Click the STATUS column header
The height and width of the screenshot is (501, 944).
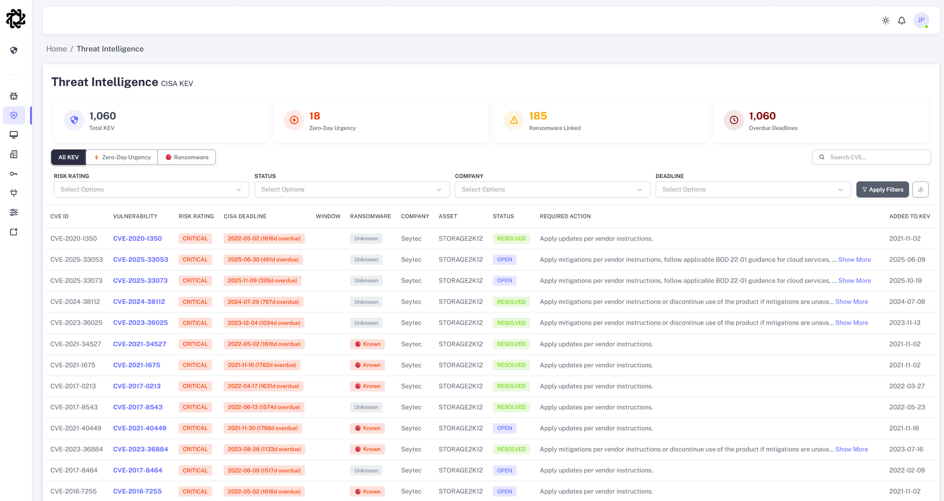[x=503, y=217]
